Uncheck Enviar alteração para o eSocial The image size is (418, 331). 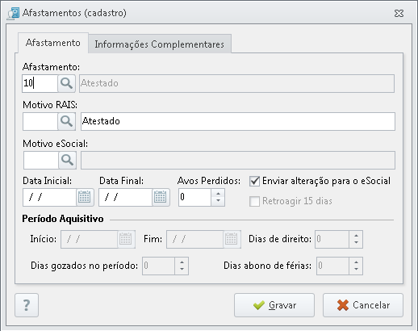(x=254, y=181)
